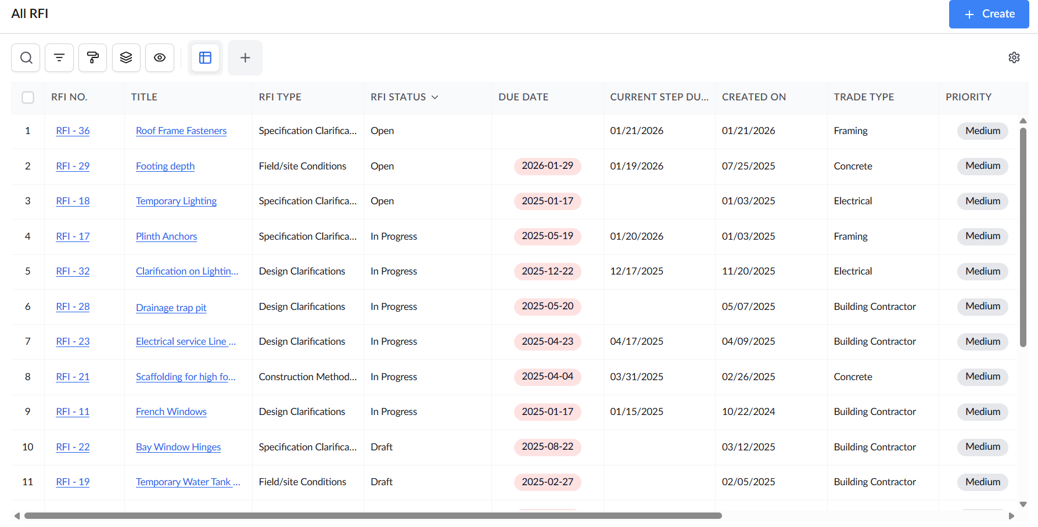The width and height of the screenshot is (1038, 527).
Task: Open link RFI - 19
Action: pyautogui.click(x=73, y=482)
